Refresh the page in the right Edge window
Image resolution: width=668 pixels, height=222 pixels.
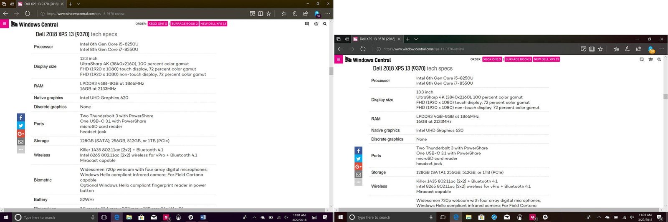[x=363, y=49]
